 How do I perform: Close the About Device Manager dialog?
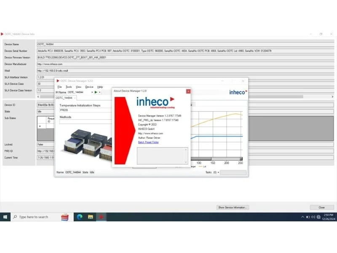pyautogui.click(x=188, y=92)
